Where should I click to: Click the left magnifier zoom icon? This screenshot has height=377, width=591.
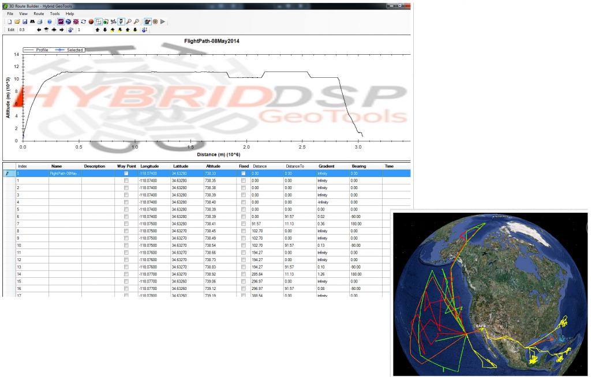pos(129,22)
